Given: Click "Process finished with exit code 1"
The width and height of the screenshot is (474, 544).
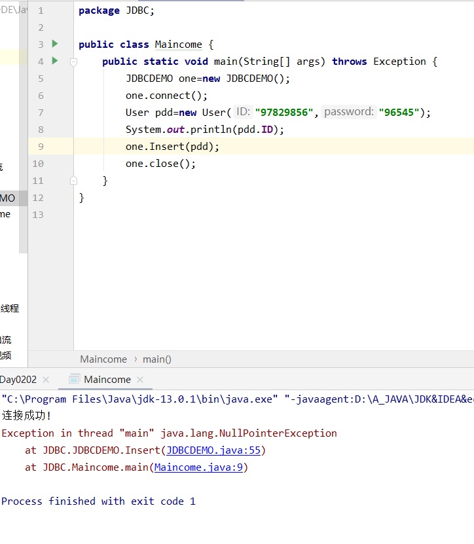Looking at the screenshot, I should pos(99,501).
